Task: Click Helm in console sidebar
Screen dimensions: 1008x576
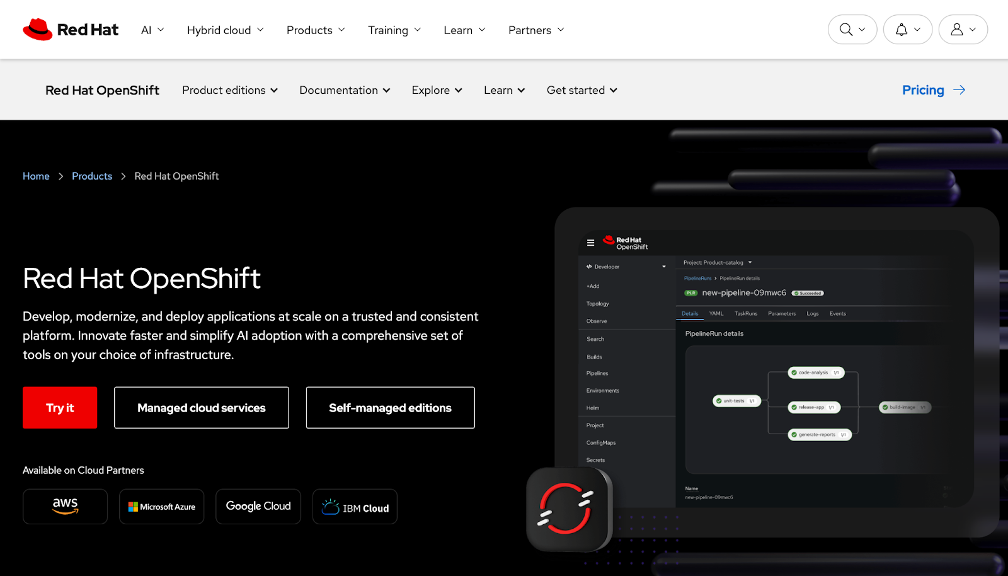Action: [593, 408]
